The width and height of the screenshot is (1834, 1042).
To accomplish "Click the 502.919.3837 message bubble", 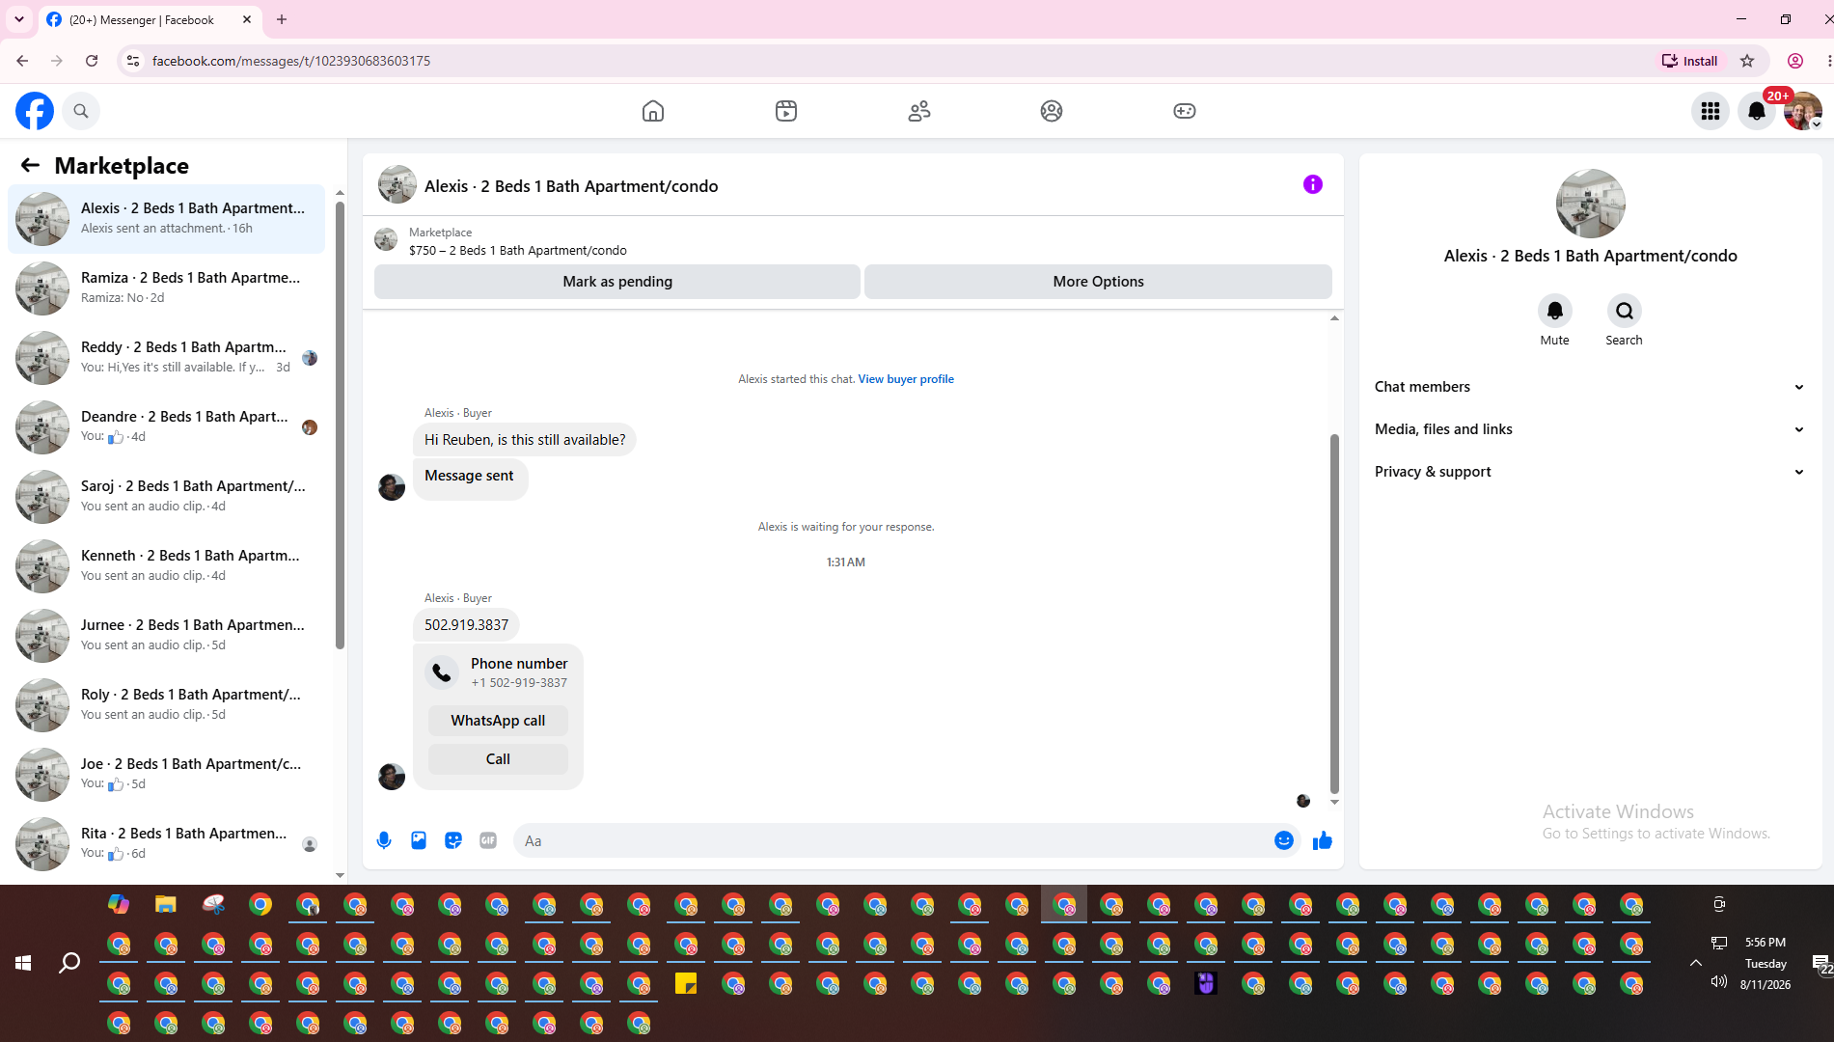I will [x=466, y=625].
